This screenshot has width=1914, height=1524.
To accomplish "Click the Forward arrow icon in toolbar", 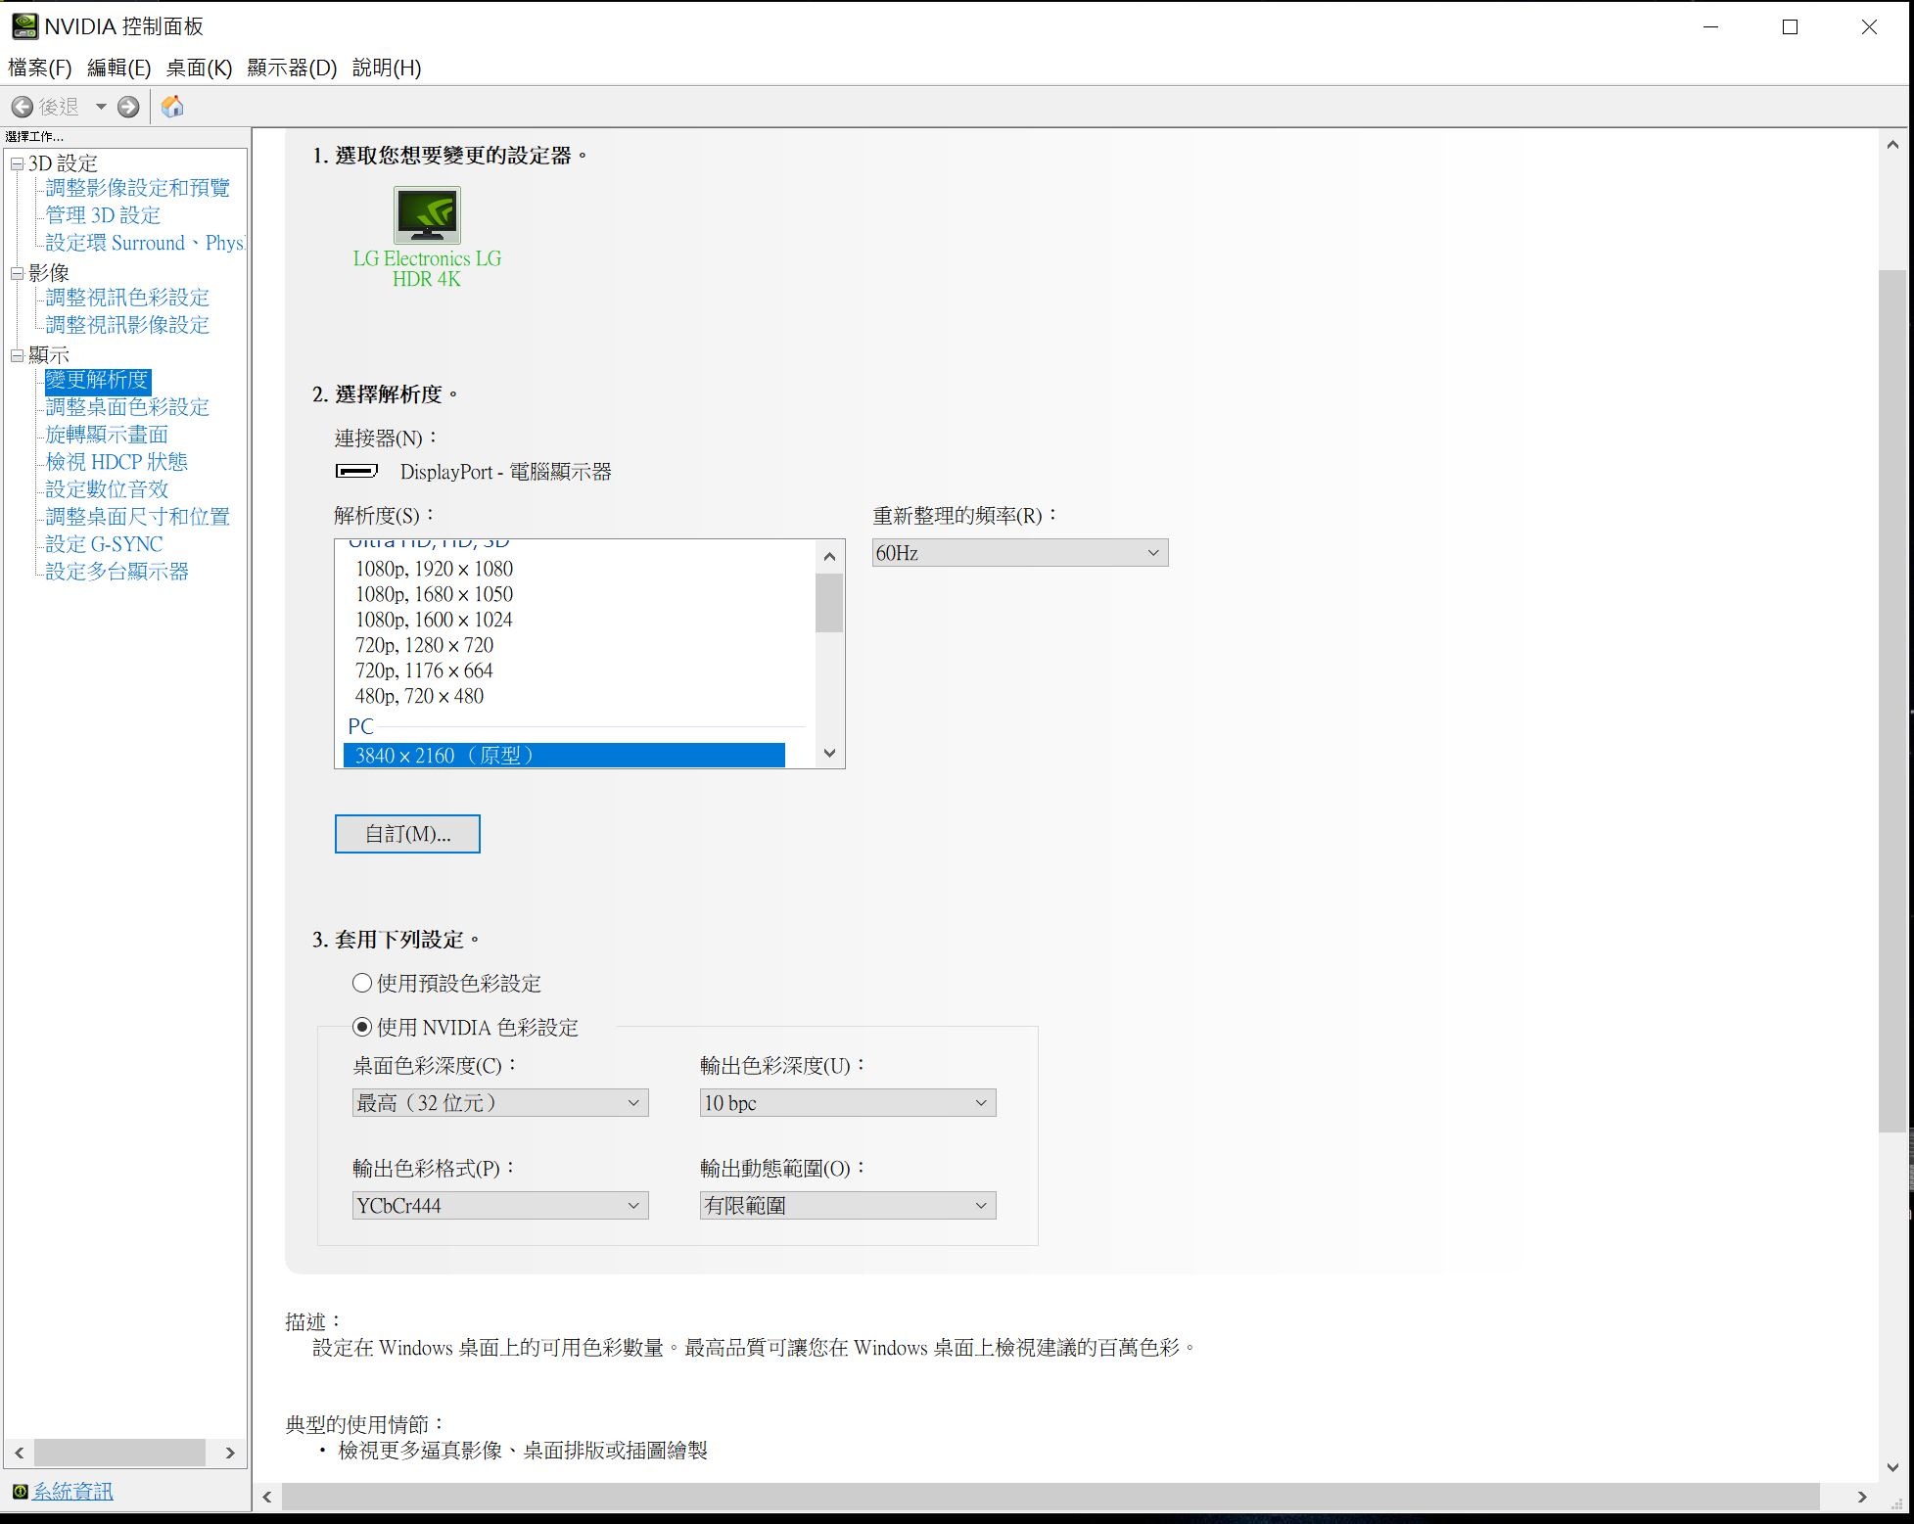I will click(128, 107).
